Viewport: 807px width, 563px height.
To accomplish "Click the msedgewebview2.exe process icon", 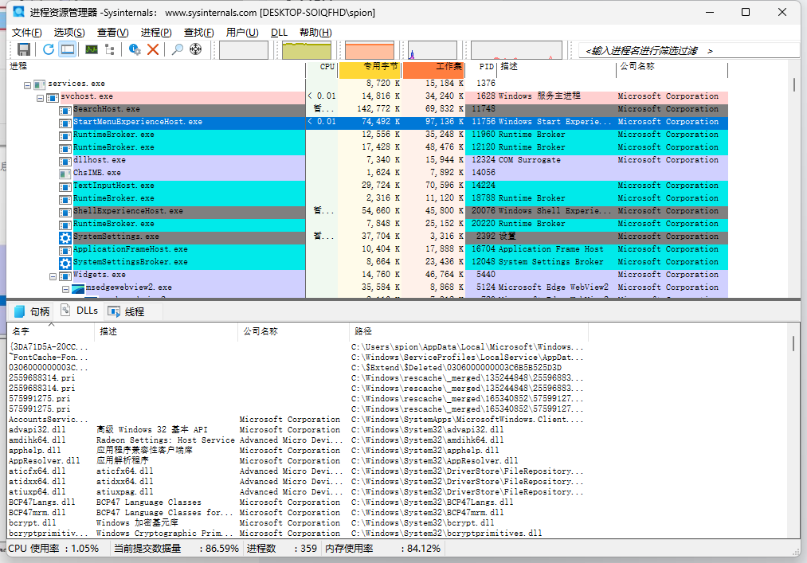I will coord(78,289).
